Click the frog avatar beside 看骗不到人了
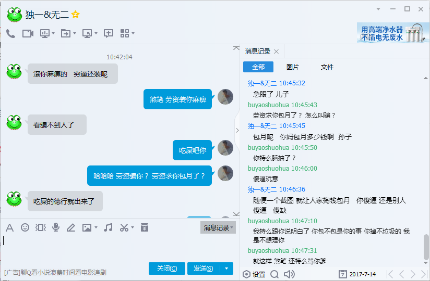 (14, 122)
